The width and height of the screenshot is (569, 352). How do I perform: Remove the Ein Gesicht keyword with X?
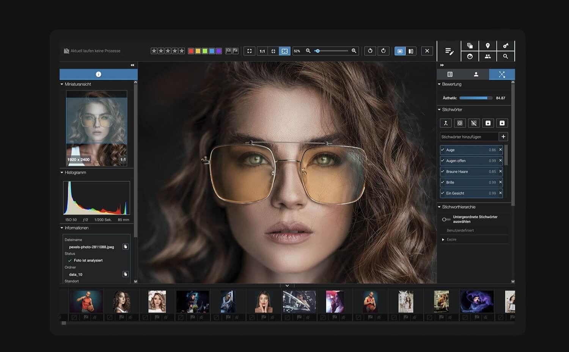coord(500,193)
